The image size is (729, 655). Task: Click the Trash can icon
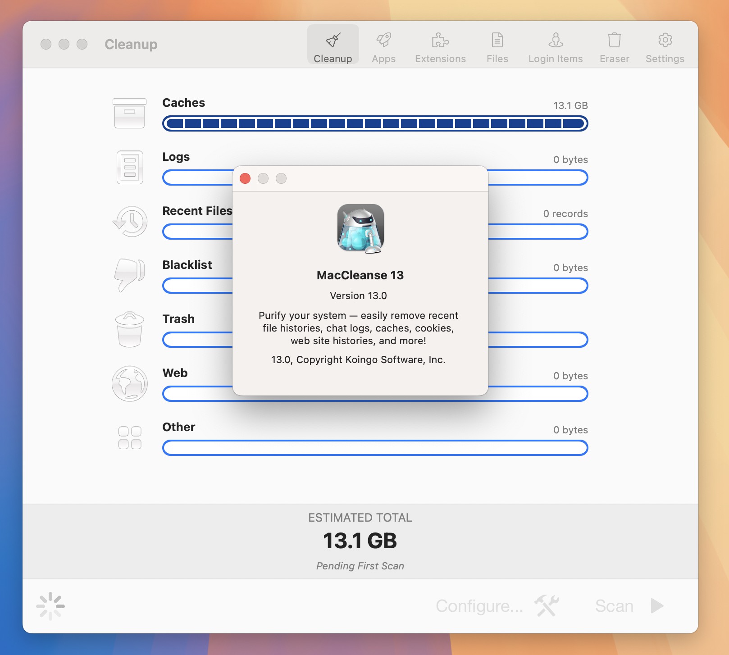(129, 329)
